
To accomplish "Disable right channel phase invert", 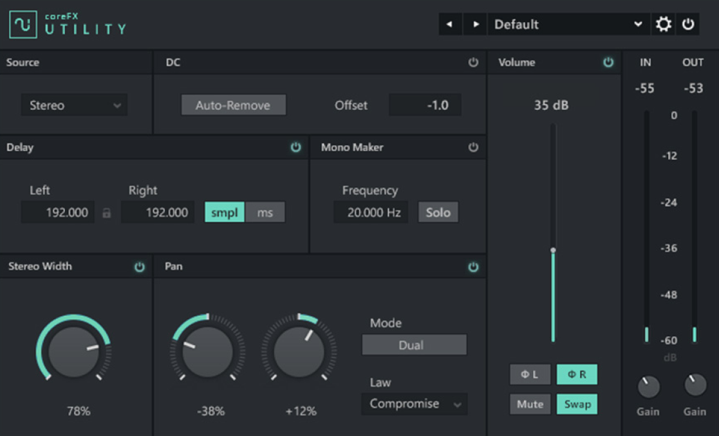I will (x=577, y=374).
